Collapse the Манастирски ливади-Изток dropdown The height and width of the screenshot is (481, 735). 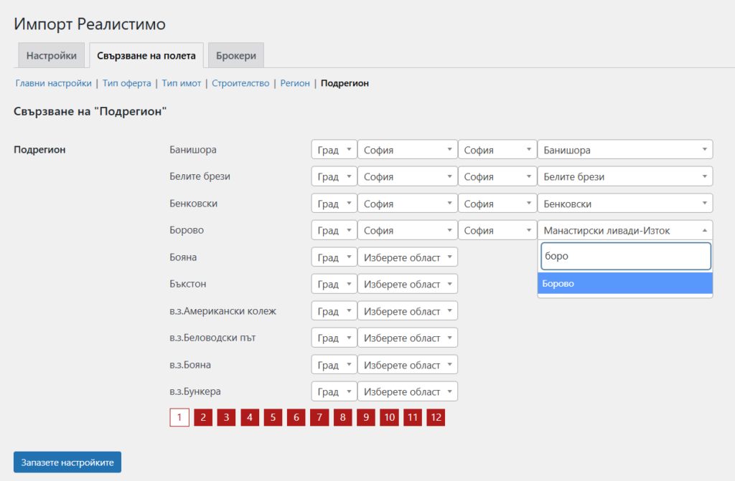point(624,231)
